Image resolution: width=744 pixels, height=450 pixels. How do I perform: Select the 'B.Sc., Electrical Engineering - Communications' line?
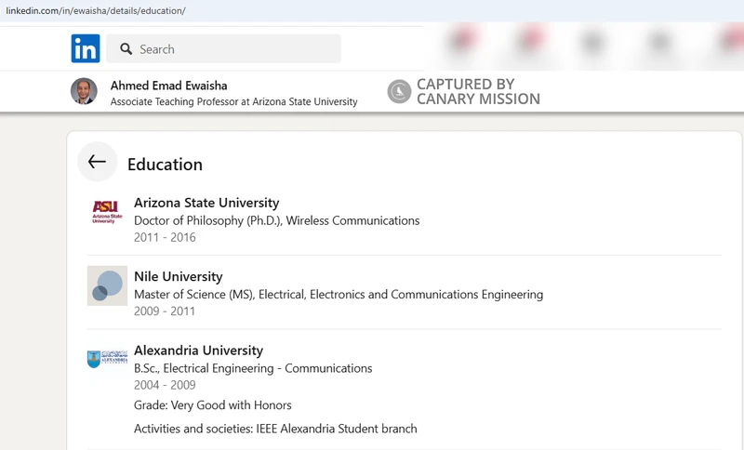point(253,368)
